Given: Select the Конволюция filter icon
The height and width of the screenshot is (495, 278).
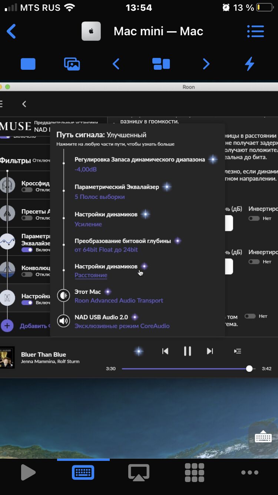Looking at the screenshot, I should (7, 269).
